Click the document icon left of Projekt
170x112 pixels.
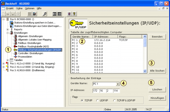pos(3,9)
